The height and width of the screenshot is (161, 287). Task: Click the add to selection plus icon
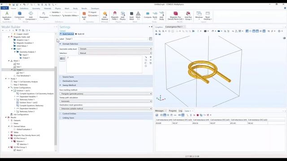pyautogui.click(x=151, y=57)
